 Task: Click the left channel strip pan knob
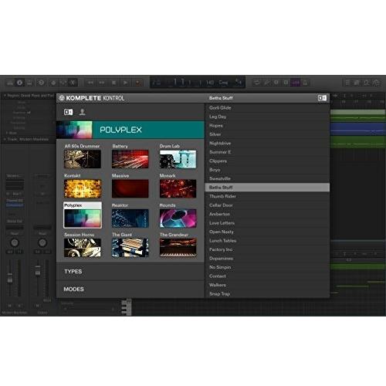tap(15, 242)
